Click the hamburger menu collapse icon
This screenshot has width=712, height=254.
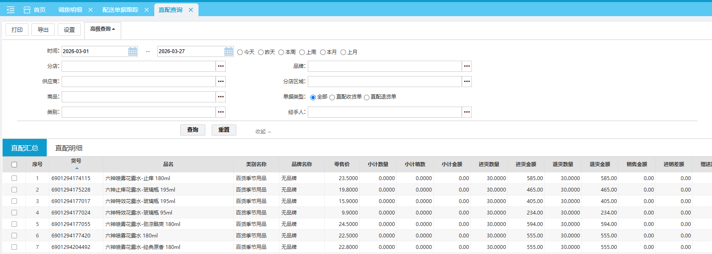[11, 10]
